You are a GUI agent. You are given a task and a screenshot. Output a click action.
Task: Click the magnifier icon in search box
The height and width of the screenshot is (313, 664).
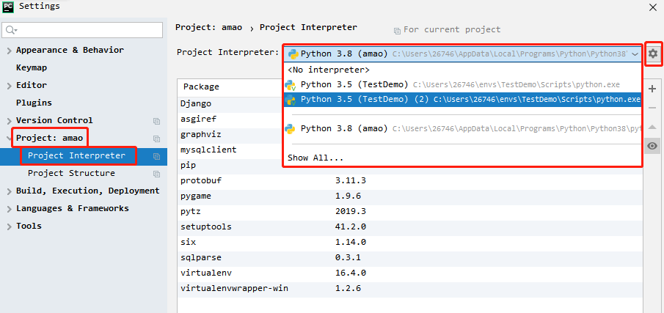(x=11, y=30)
